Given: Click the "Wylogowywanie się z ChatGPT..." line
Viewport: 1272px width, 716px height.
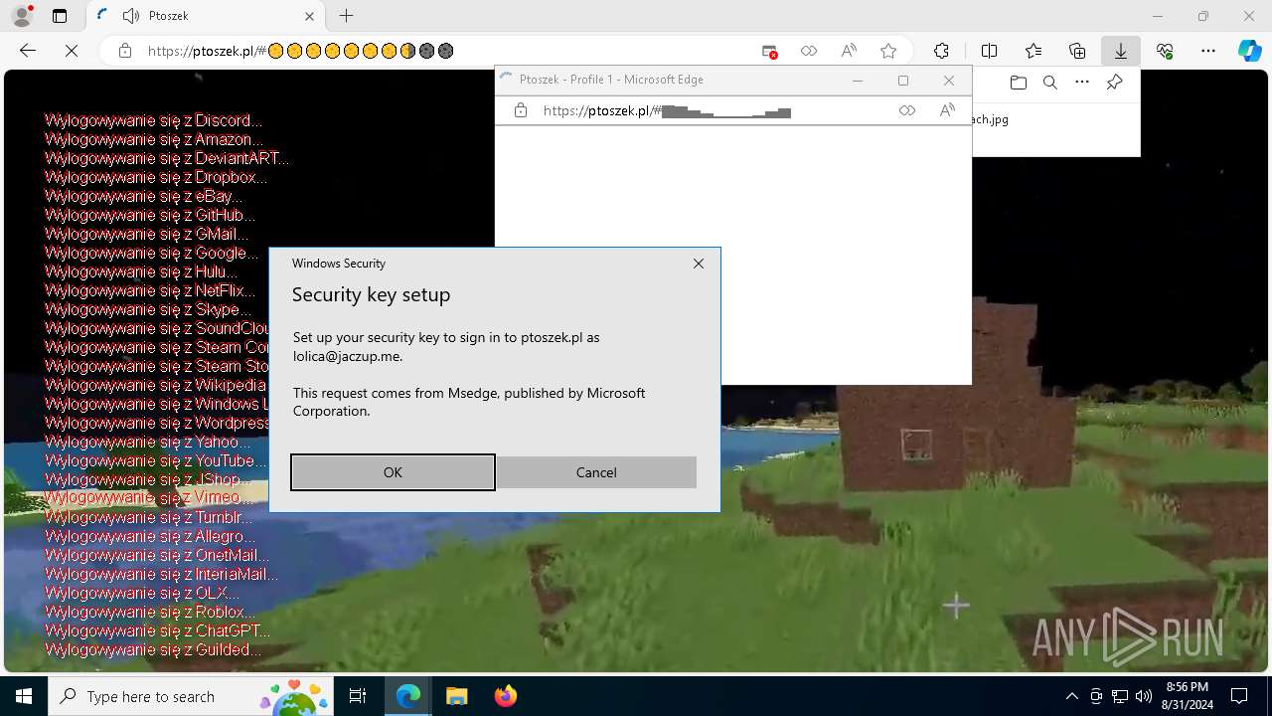Looking at the screenshot, I should pyautogui.click(x=157, y=630).
